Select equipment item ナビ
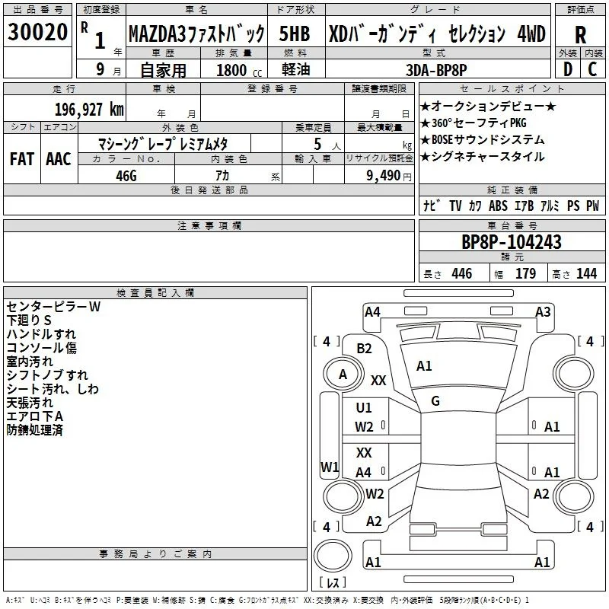Viewport: 609px width, 609px height. pyautogui.click(x=432, y=206)
